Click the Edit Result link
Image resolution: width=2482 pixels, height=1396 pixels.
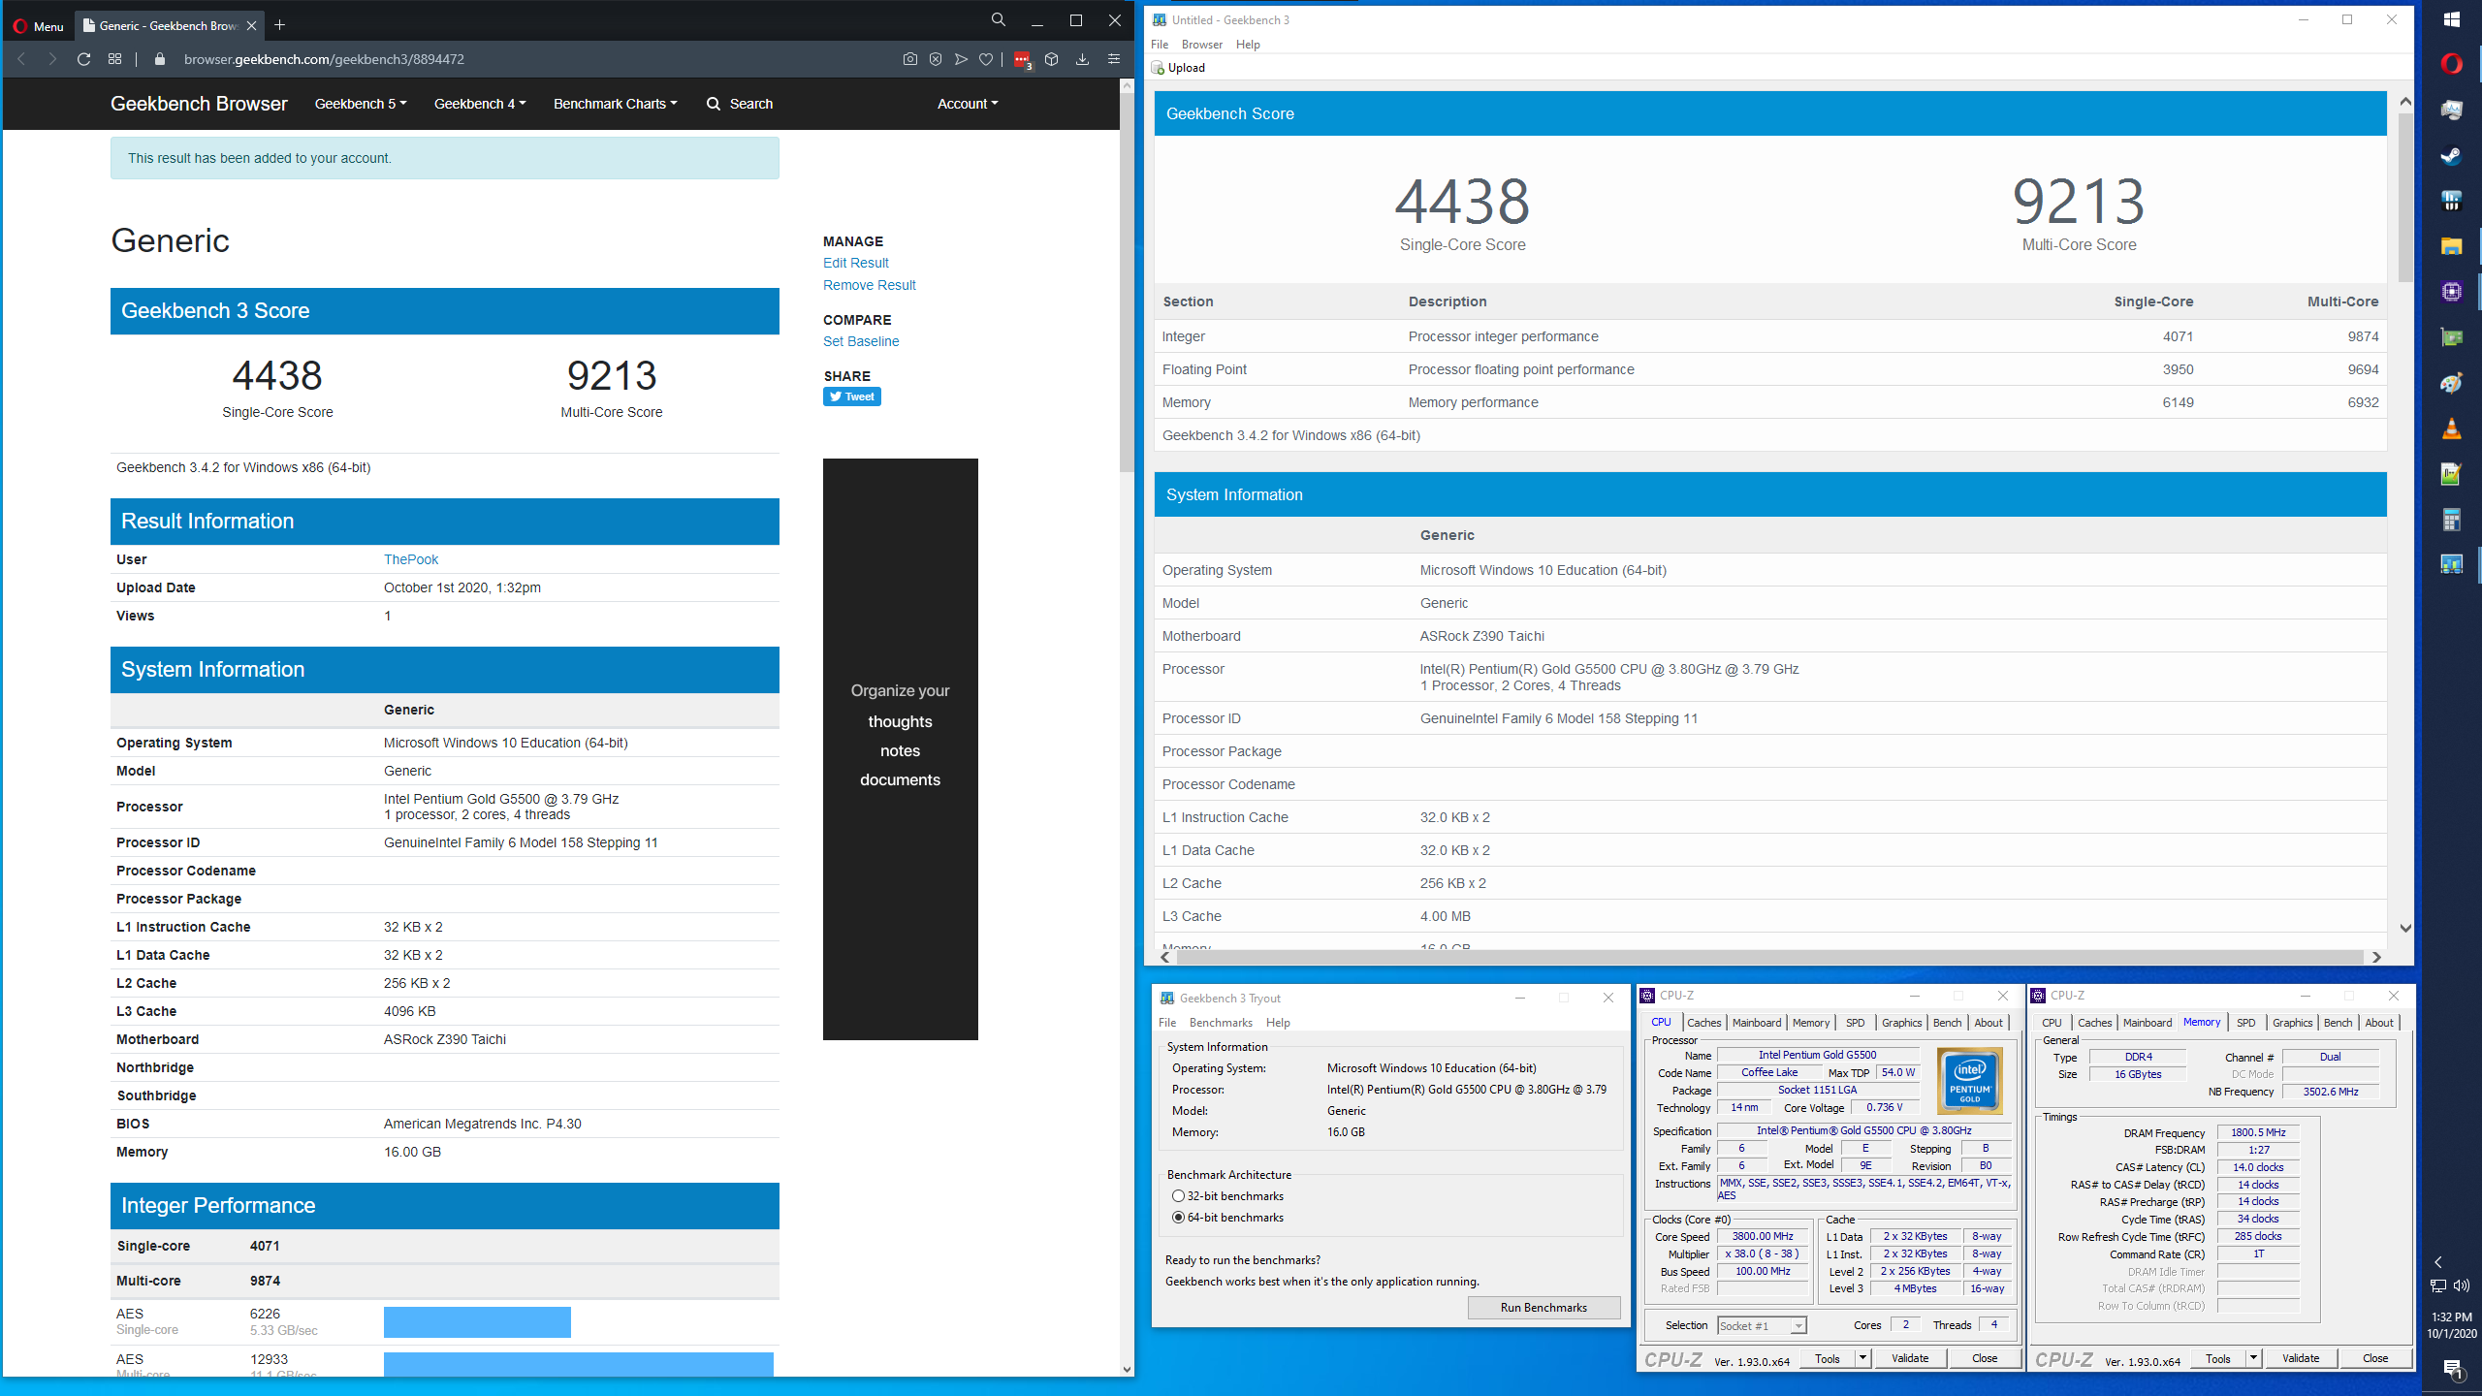pyautogui.click(x=855, y=263)
